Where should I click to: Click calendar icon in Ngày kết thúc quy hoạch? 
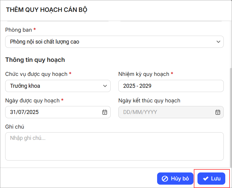click(218, 112)
